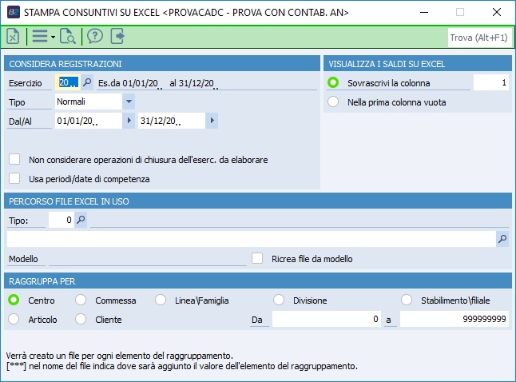Open the start date picker arrow
The height and width of the screenshot is (382, 516).
(128, 121)
